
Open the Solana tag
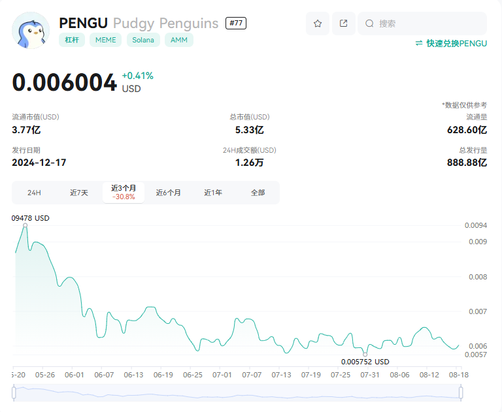click(143, 40)
